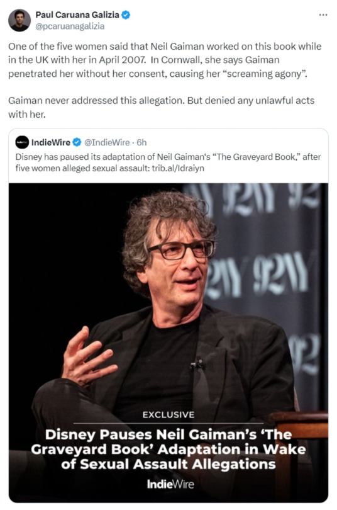Click paragraph starting "Gaiman never addressed this allegation"
337x510 pixels.
[x=161, y=107]
